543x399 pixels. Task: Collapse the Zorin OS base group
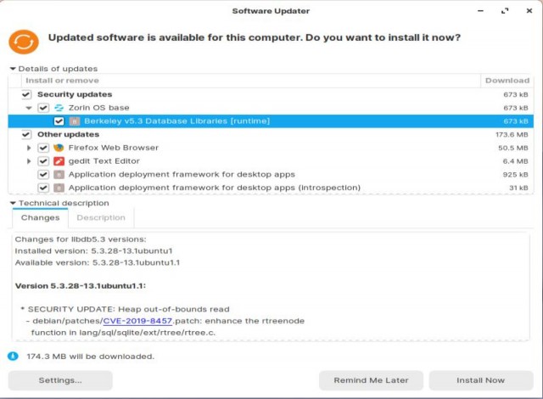click(29, 108)
